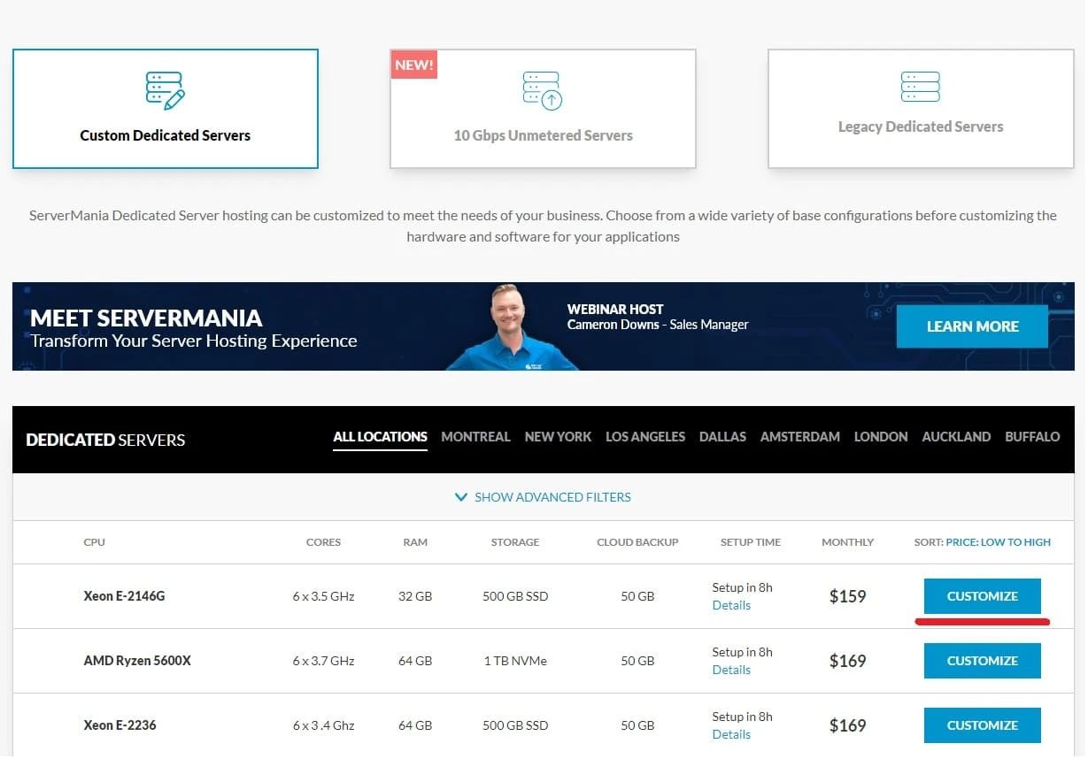The height and width of the screenshot is (759, 1088).
Task: Open the PRICE: LOW TO HIGH sort
Action: click(998, 542)
